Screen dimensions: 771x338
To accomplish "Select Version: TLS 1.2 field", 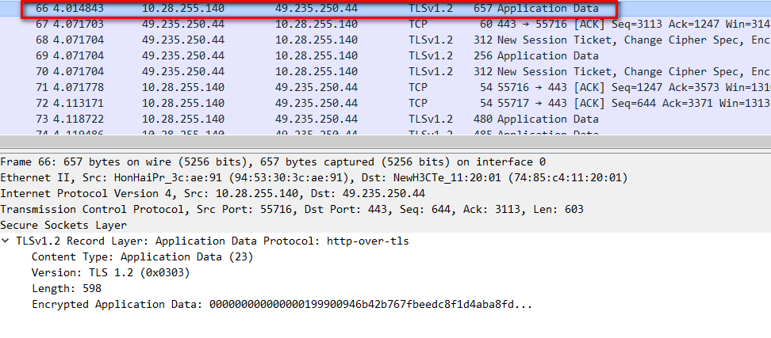I will pyautogui.click(x=110, y=272).
